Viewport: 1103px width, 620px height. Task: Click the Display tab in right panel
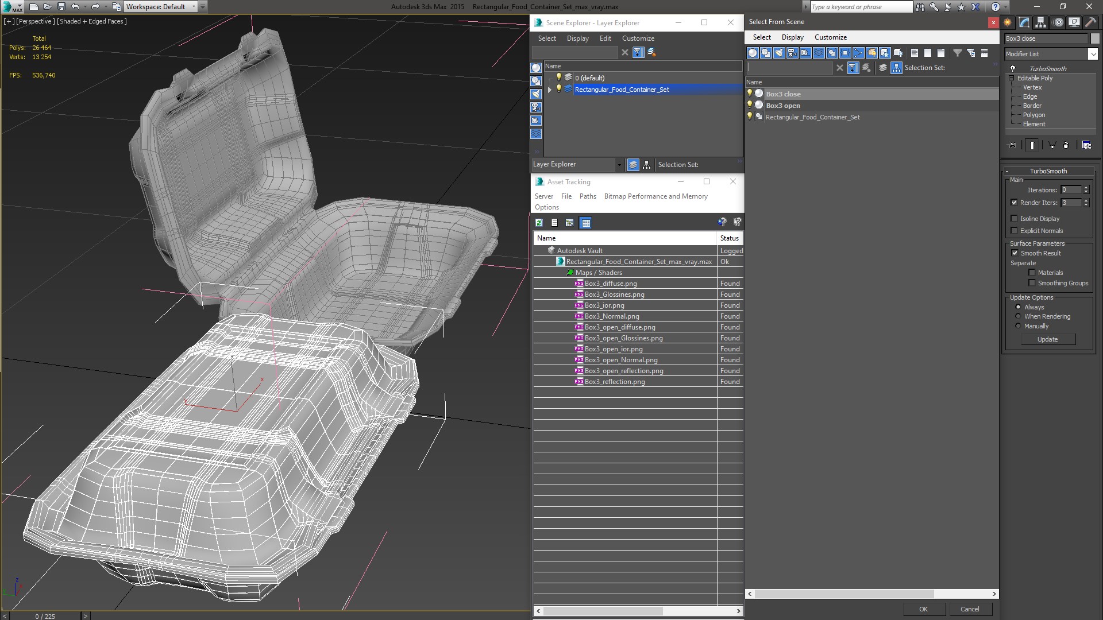coord(792,36)
